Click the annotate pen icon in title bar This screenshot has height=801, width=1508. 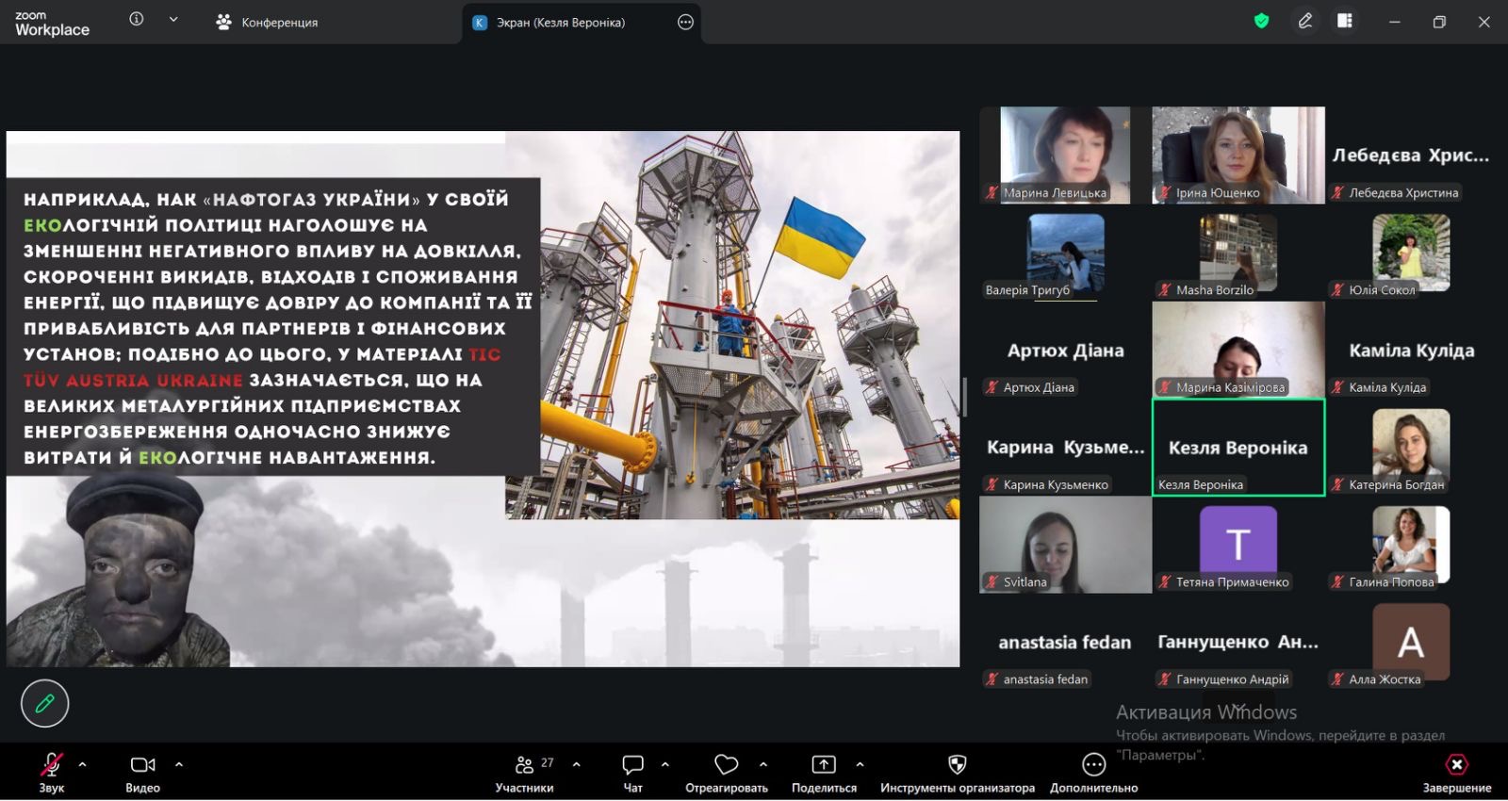pyautogui.click(x=1305, y=21)
